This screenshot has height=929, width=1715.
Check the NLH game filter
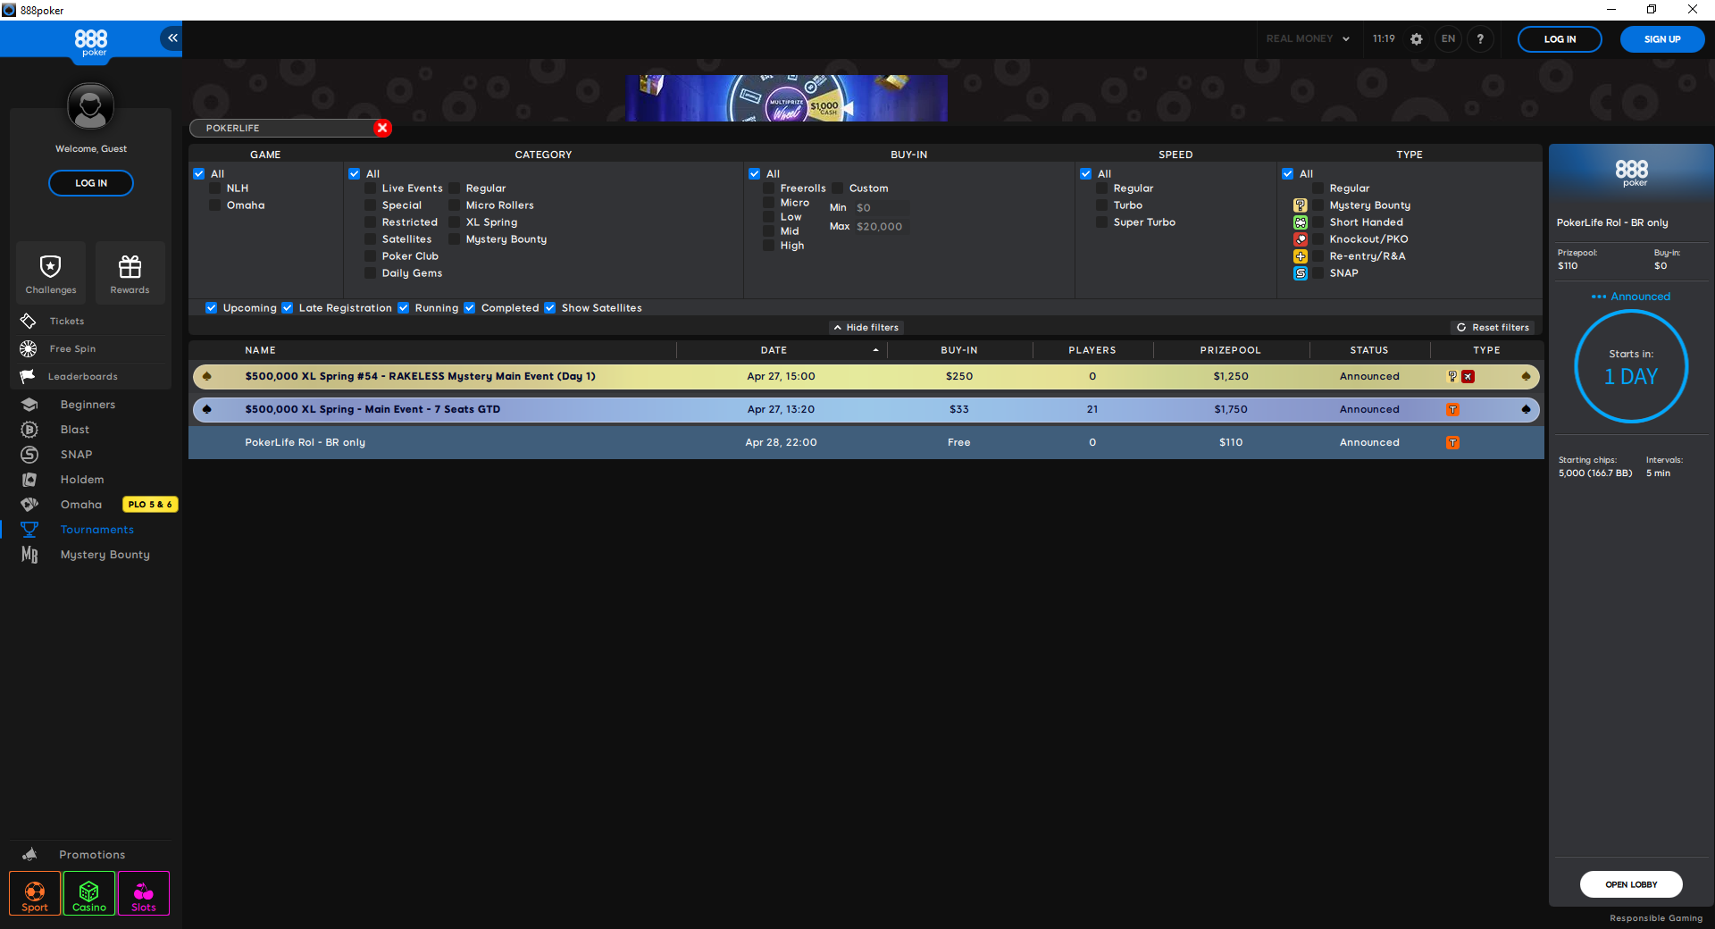tap(215, 188)
